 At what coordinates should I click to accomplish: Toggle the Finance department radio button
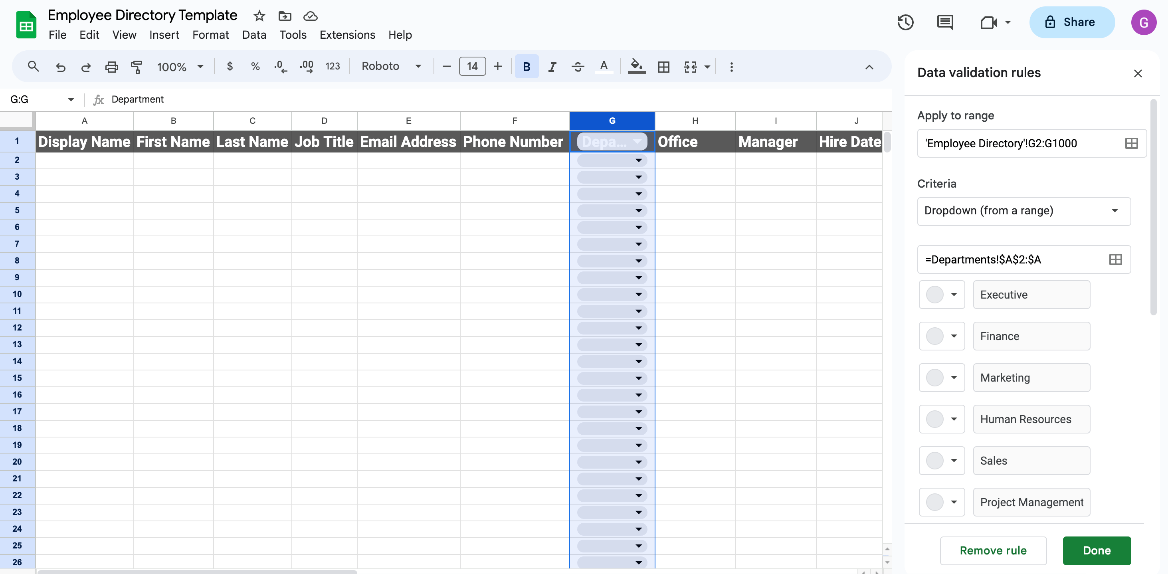tap(934, 336)
